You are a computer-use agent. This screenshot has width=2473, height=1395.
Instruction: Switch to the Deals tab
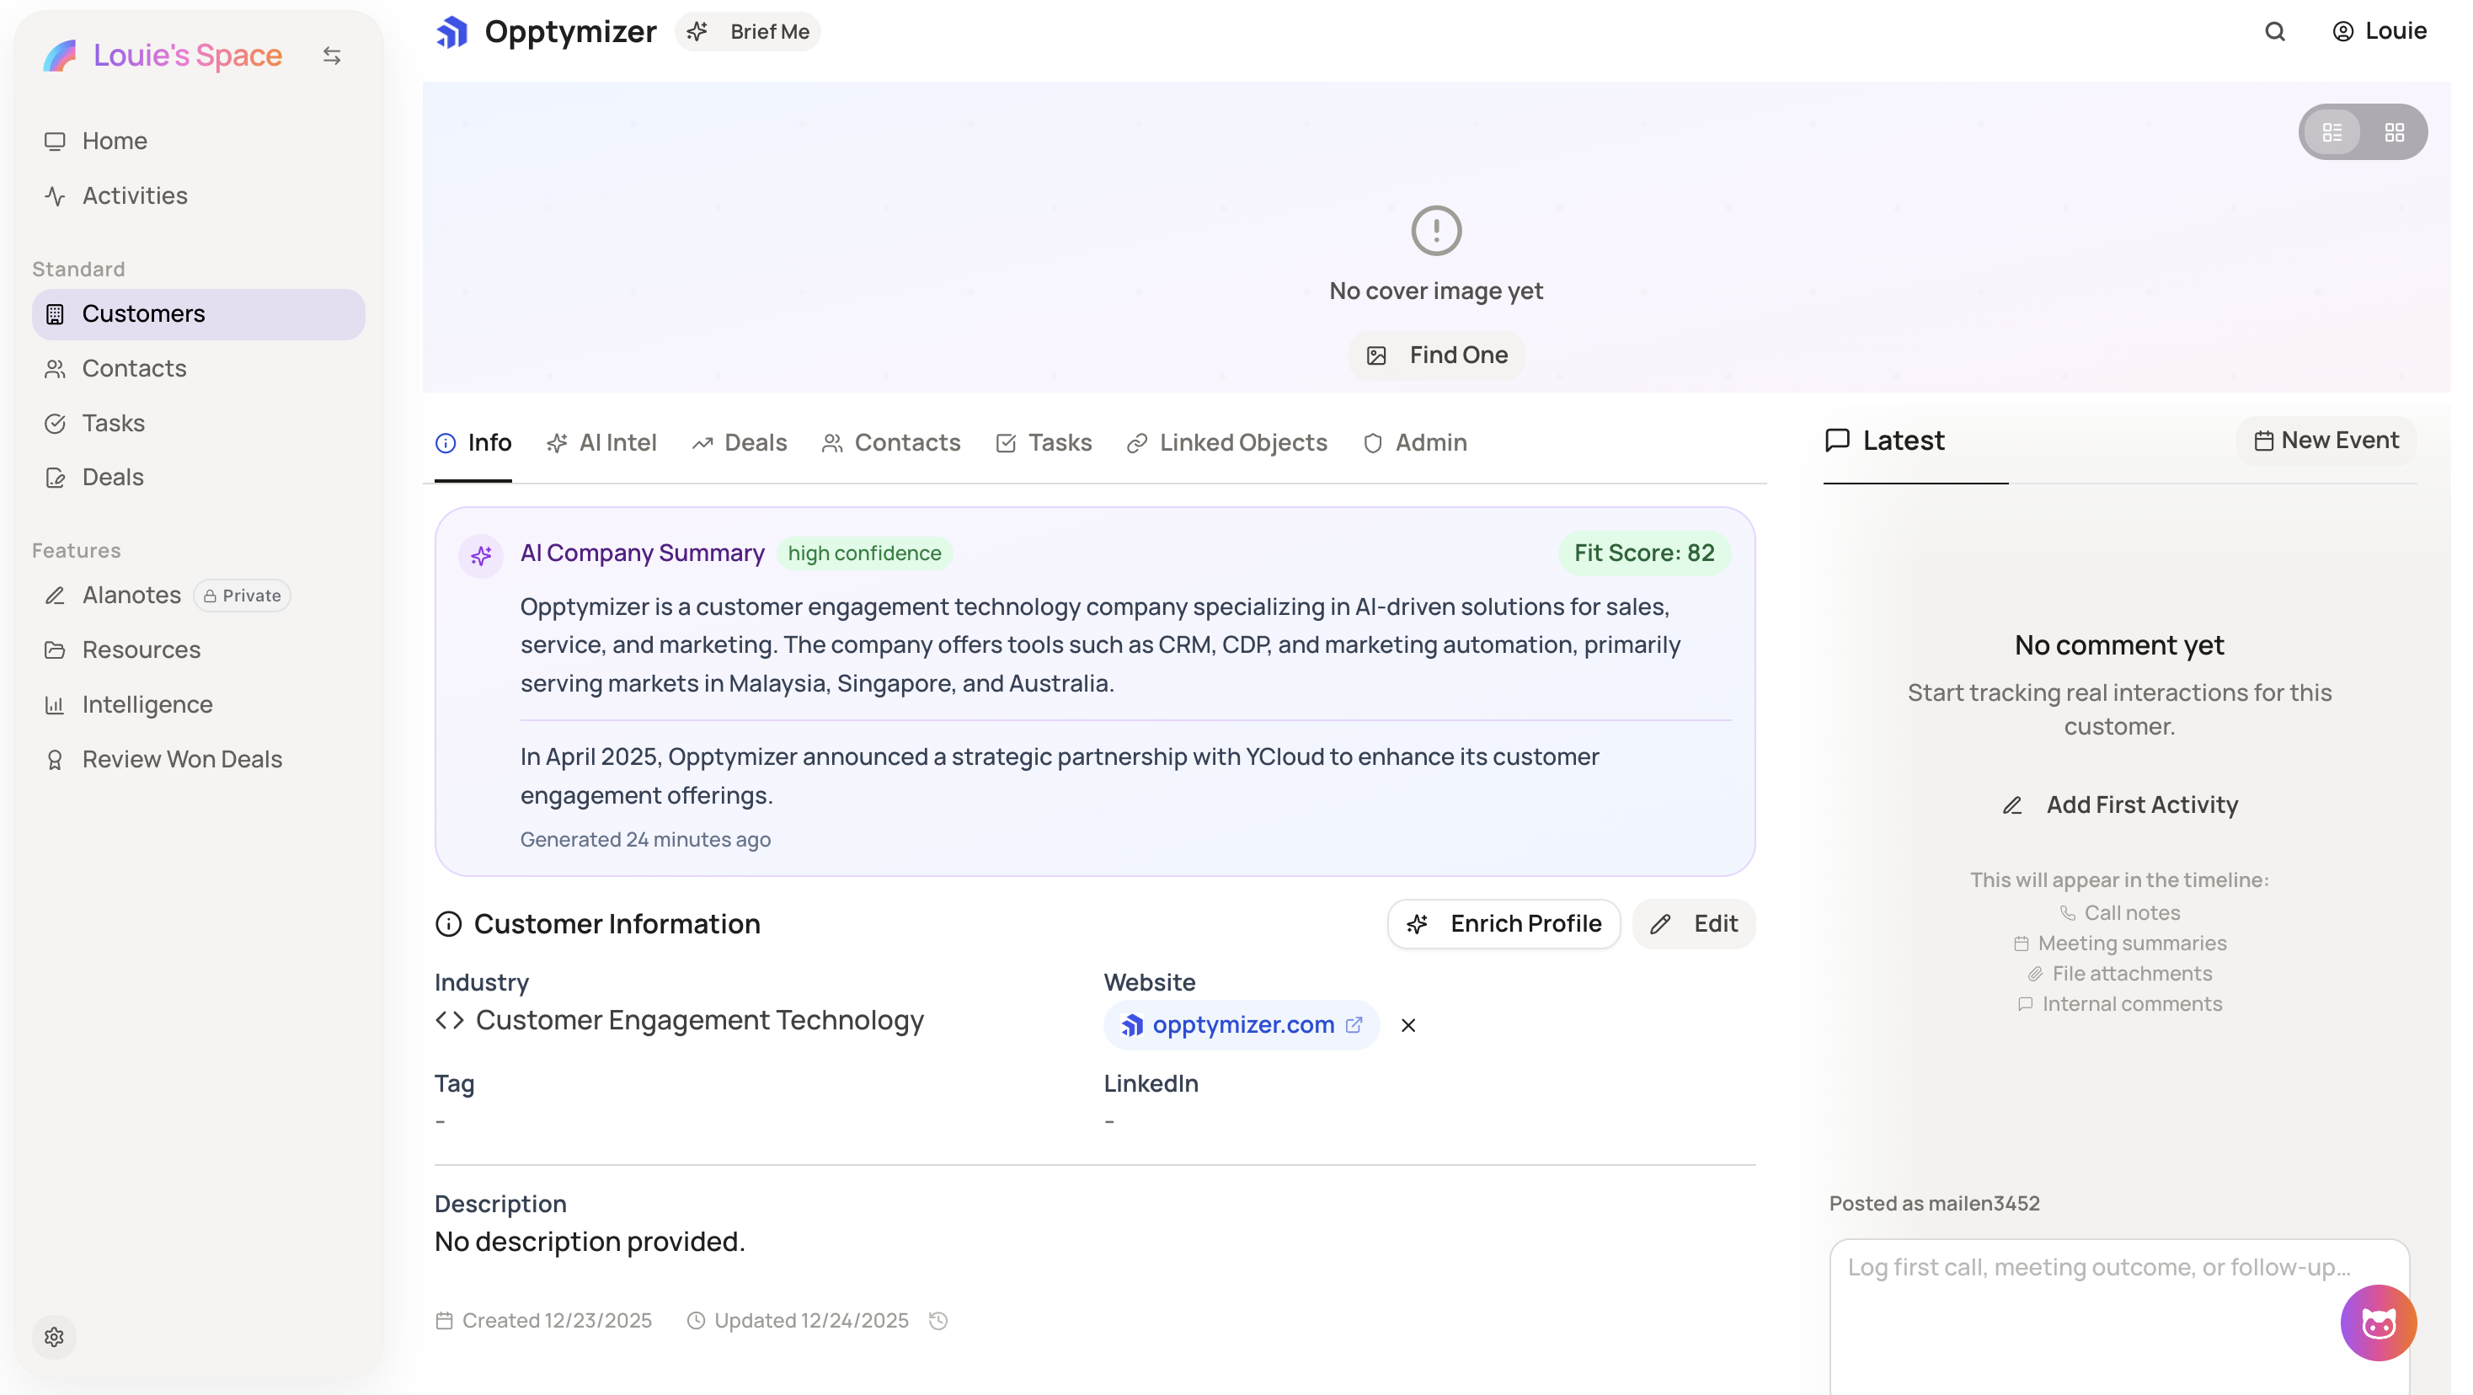coord(740,442)
